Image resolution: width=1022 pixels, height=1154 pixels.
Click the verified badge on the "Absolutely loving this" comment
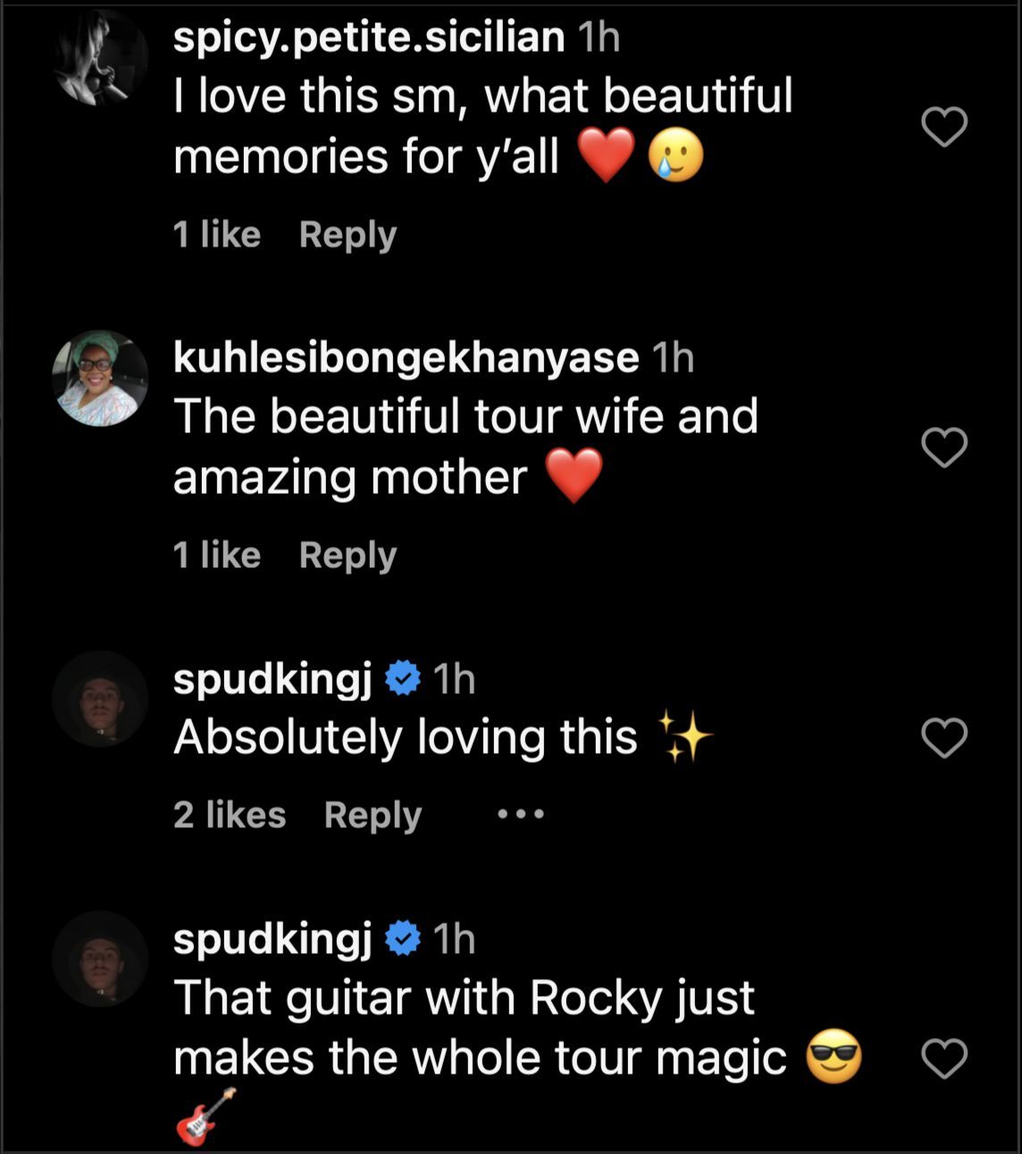pos(403,680)
